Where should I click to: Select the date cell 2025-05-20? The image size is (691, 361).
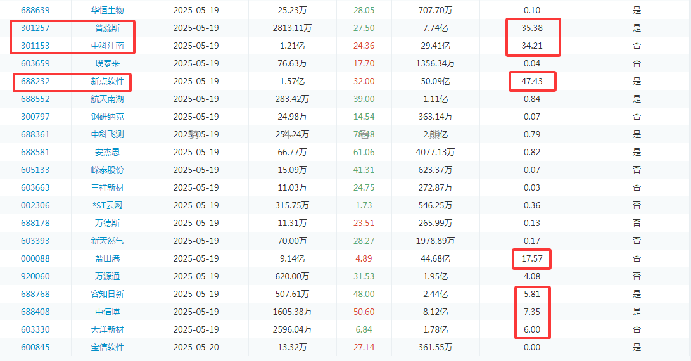(x=196, y=347)
